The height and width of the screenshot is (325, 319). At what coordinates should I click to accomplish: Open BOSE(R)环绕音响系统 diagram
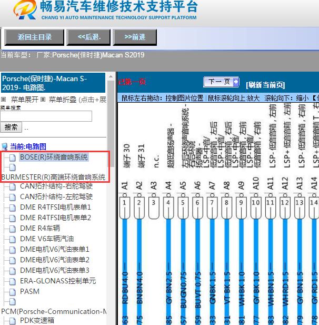point(54,157)
